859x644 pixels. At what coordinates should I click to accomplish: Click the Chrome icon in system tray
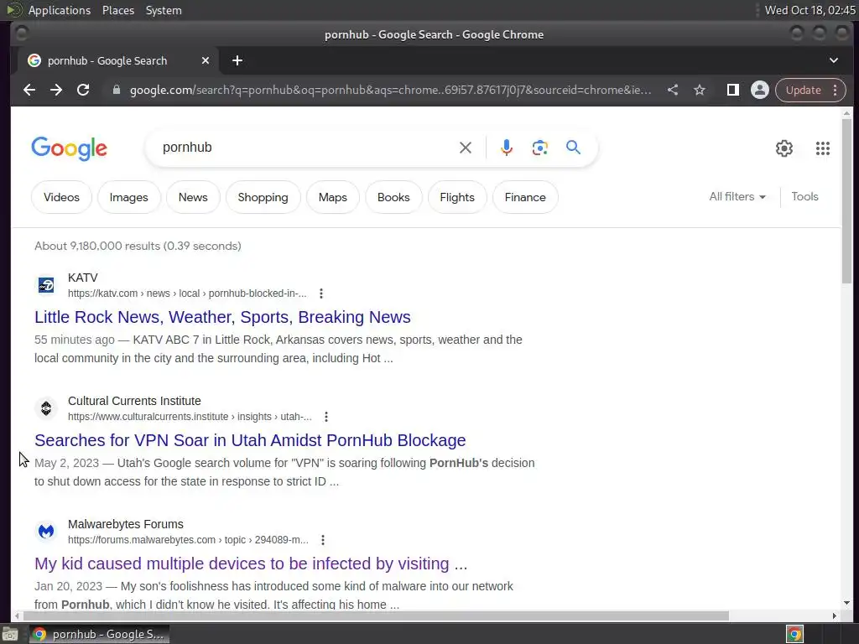(x=794, y=634)
